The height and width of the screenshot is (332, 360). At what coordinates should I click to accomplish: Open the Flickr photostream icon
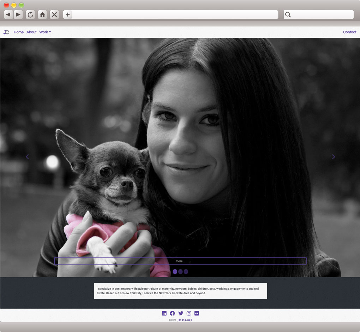197,313
